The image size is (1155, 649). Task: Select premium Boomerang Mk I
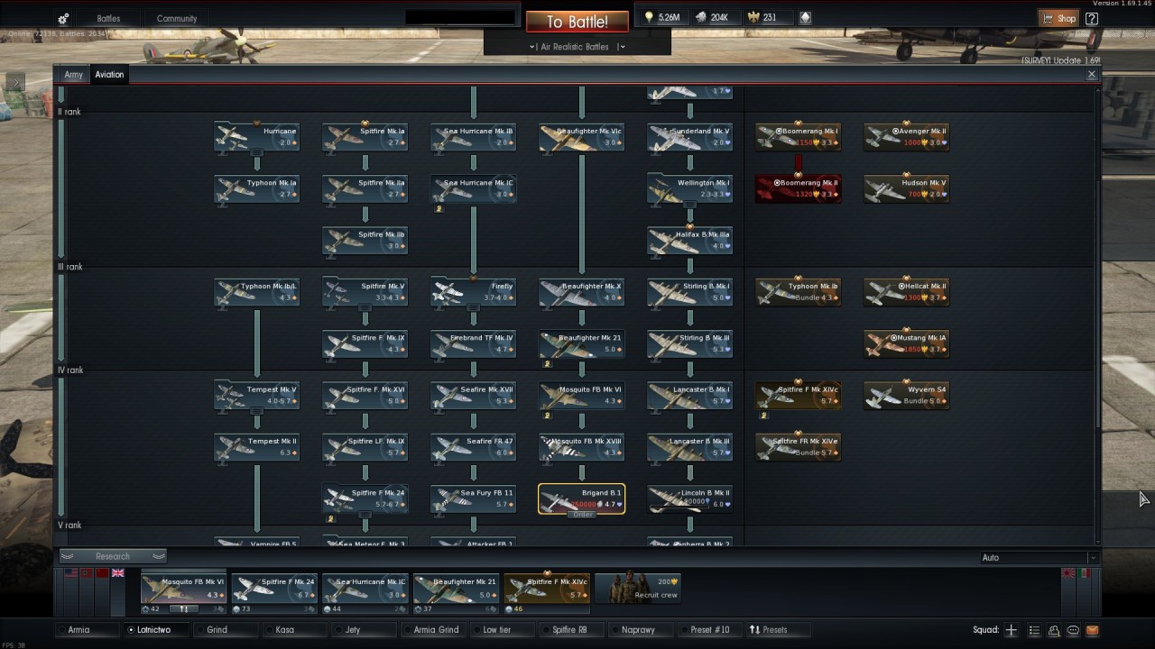(798, 137)
